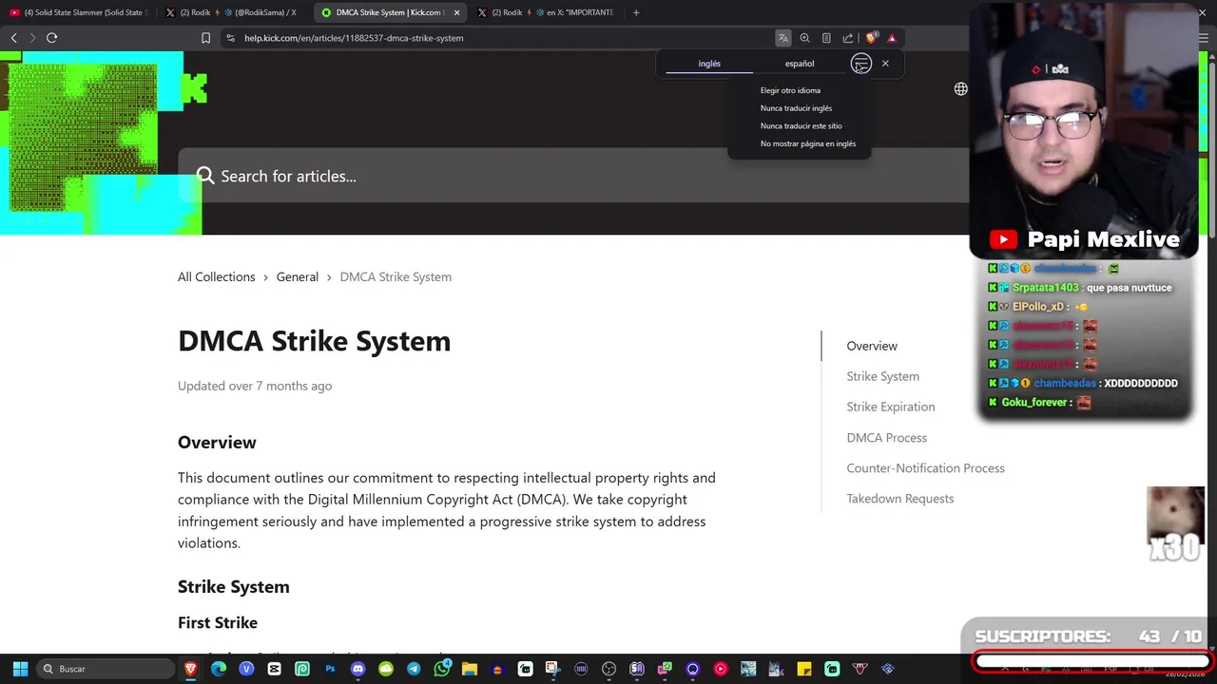Open Microsoft Edge from taskbar
Screen dimensions: 1217x684
[219, 669]
